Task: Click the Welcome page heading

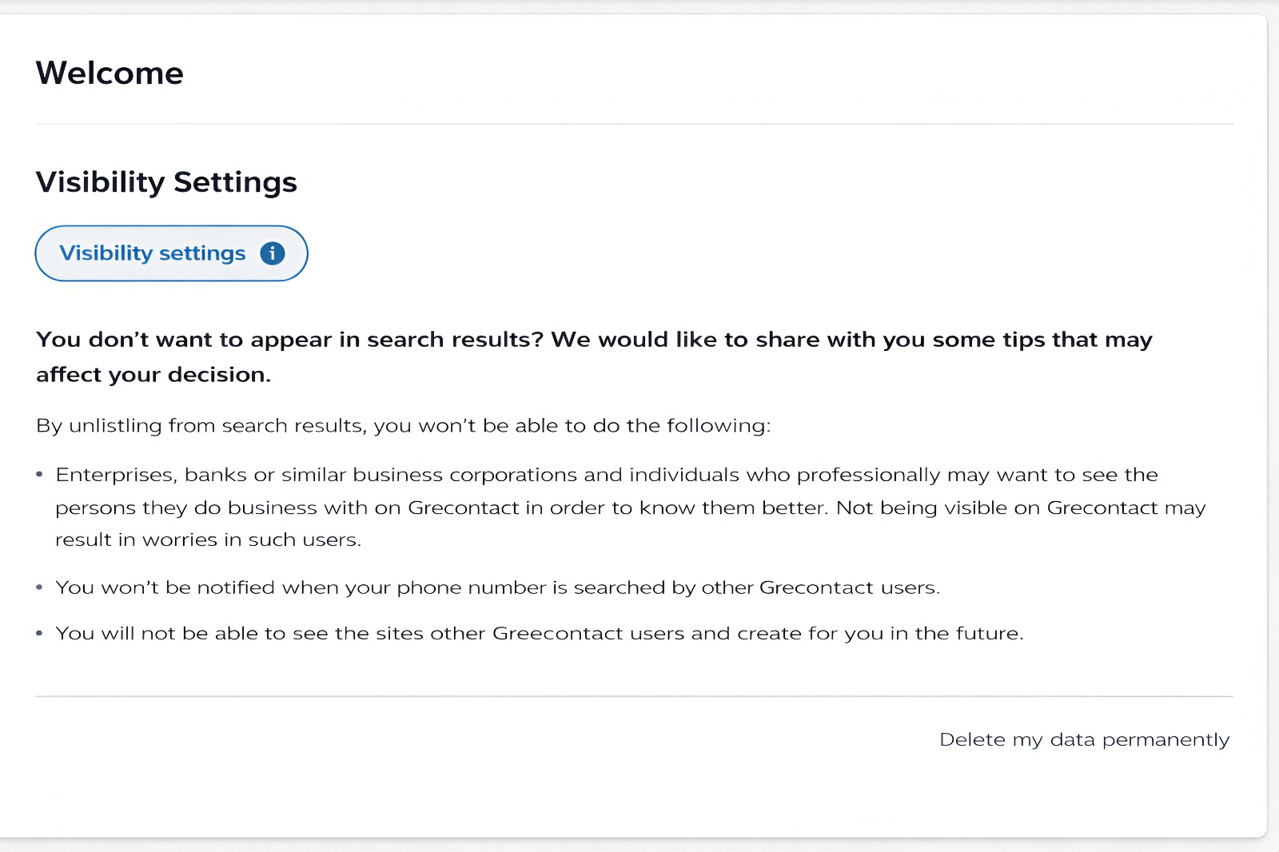Action: point(110,73)
